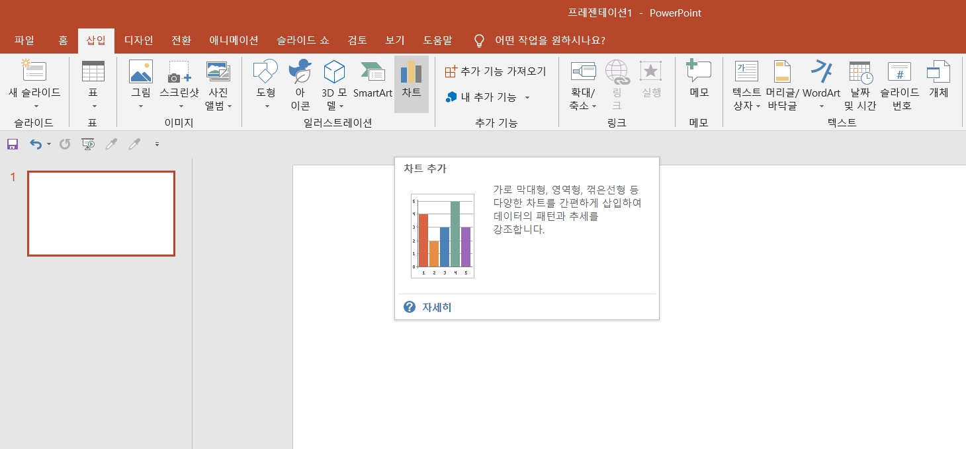Open the 슬라이드 쇼 ribbon tab

click(x=302, y=40)
